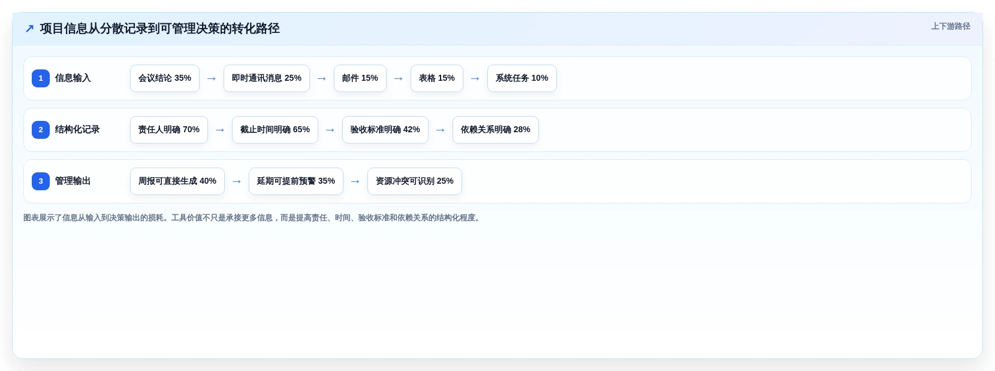
Task: Click the 信息输入 row label
Action: click(73, 78)
